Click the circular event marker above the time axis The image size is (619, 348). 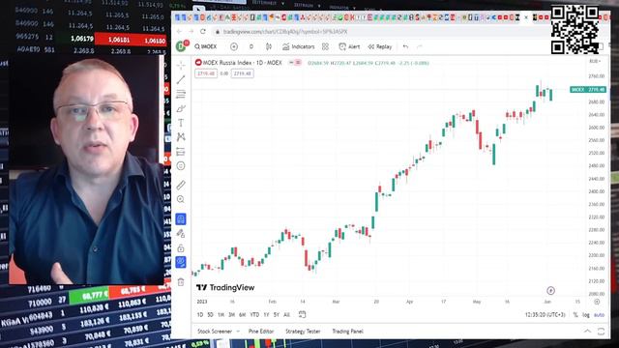coord(550,291)
